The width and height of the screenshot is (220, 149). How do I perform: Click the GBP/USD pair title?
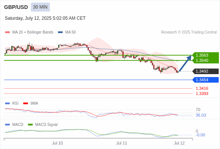point(16,7)
